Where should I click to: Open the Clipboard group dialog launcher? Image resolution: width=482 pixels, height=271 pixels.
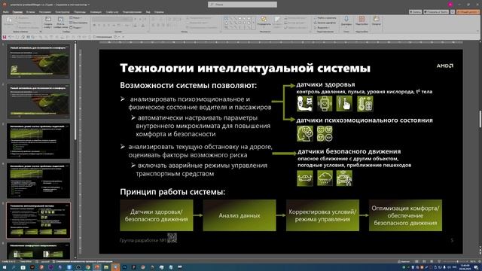point(40,32)
